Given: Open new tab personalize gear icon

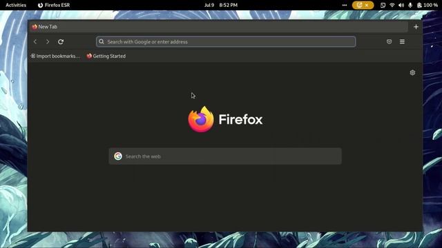Looking at the screenshot, I should coord(412,72).
